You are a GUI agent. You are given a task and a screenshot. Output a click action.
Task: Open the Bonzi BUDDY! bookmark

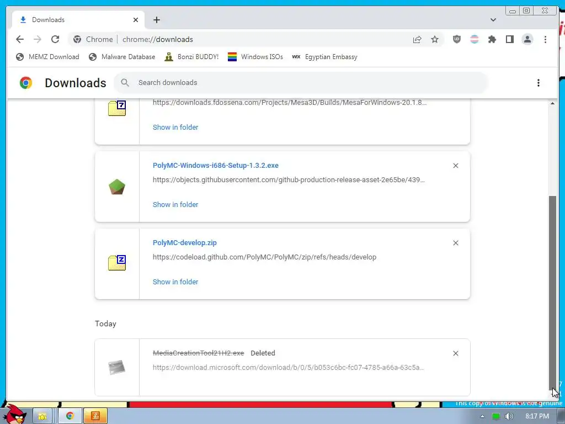click(191, 57)
